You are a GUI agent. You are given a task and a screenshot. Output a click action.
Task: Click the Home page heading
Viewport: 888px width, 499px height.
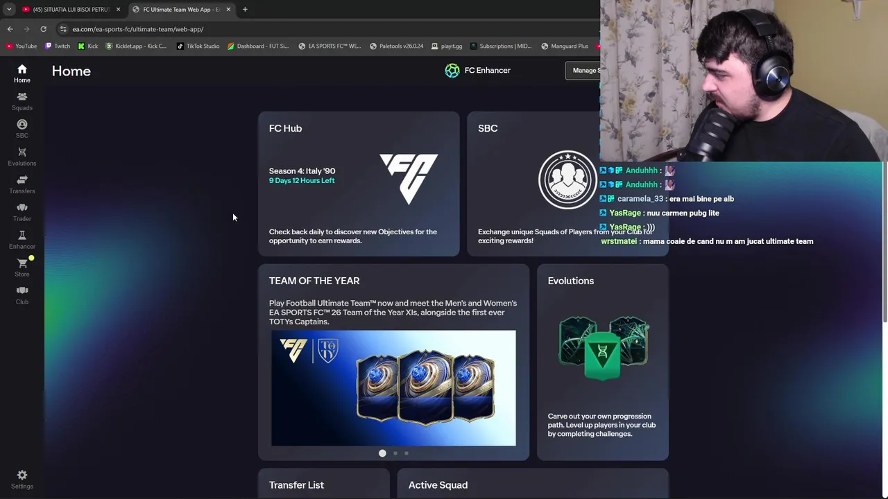71,71
